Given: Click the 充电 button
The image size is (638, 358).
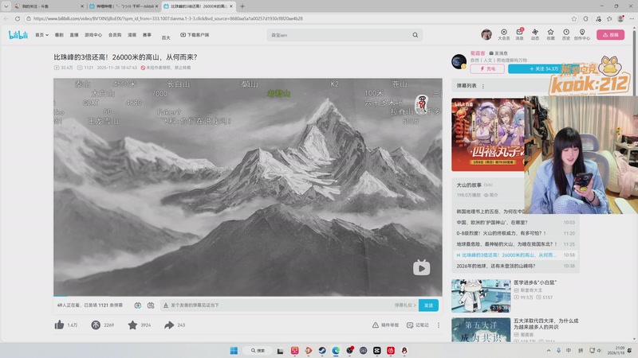Looking at the screenshot, I should pos(487,69).
